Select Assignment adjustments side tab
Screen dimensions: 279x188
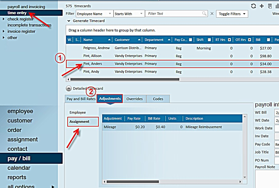click(x=83, y=122)
